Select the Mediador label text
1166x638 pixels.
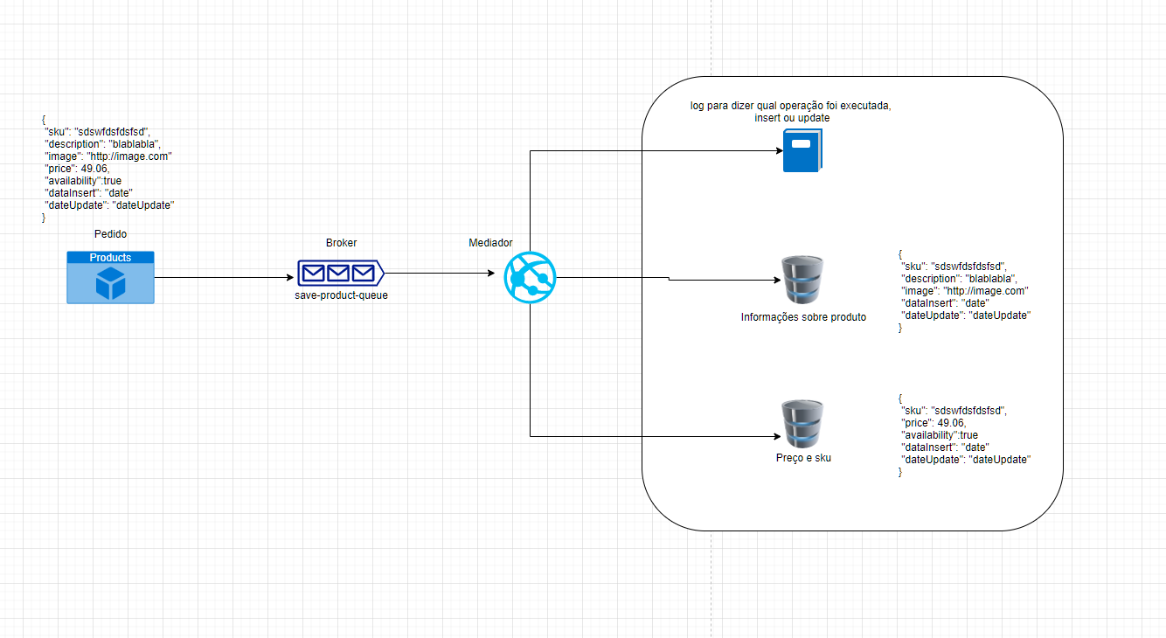click(491, 243)
